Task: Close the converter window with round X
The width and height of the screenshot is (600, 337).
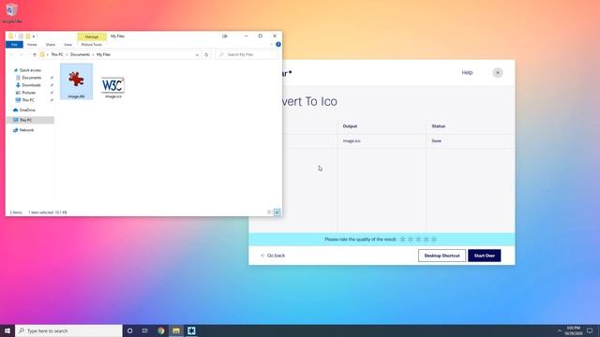Action: (498, 73)
